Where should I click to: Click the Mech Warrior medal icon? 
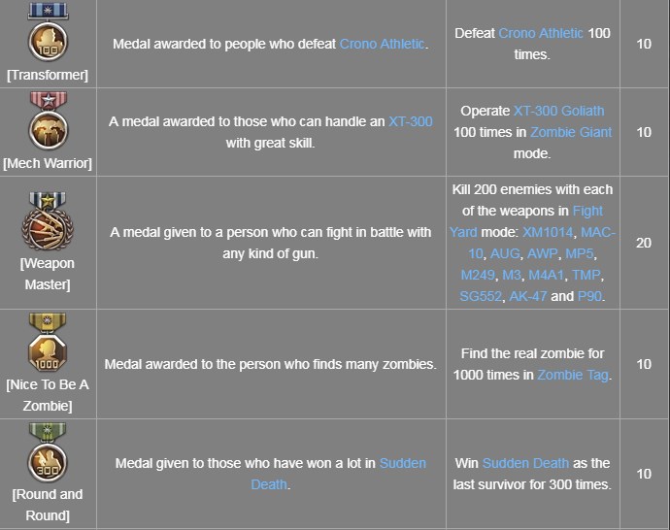[47, 118]
